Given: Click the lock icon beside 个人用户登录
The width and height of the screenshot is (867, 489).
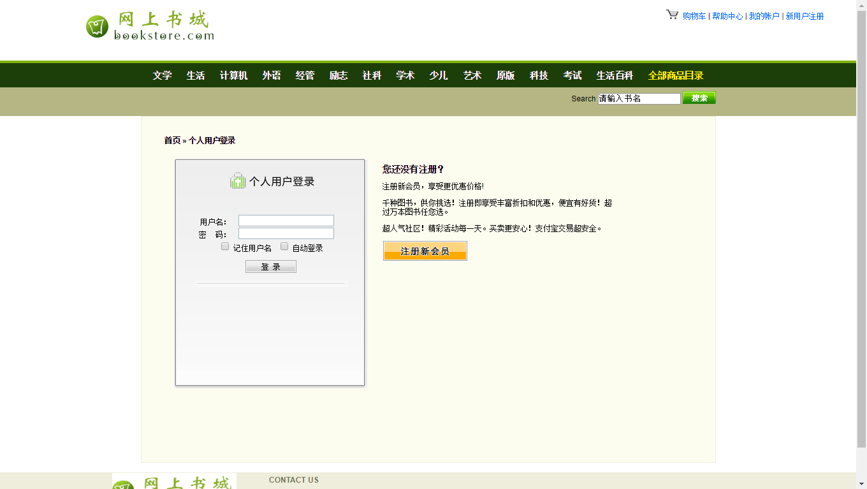Looking at the screenshot, I should (x=238, y=180).
